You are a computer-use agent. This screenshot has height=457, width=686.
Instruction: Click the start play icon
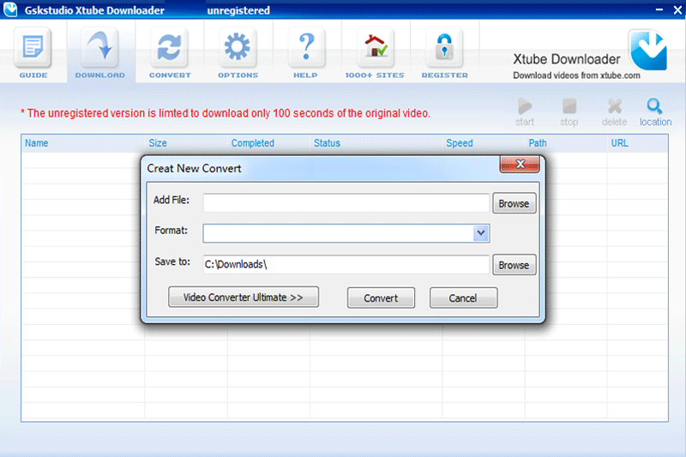[525, 106]
